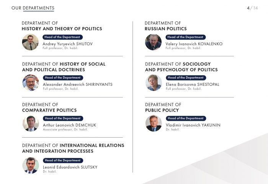
Task: Click the Head of the Department badge above Slutsky
Action: (63, 160)
